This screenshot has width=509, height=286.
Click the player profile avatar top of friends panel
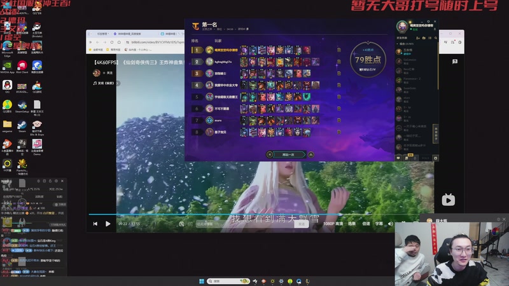tap(402, 27)
